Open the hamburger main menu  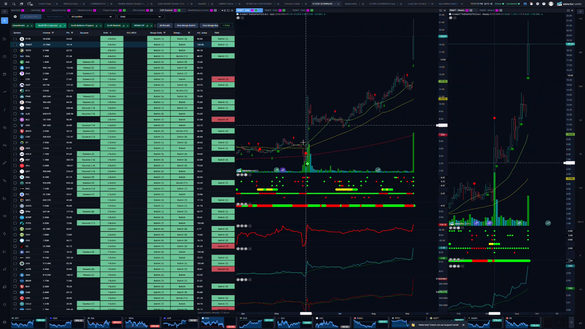[x=5, y=4]
